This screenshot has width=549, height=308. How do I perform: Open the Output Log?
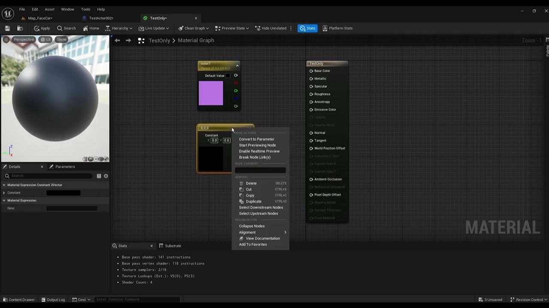tap(53, 299)
